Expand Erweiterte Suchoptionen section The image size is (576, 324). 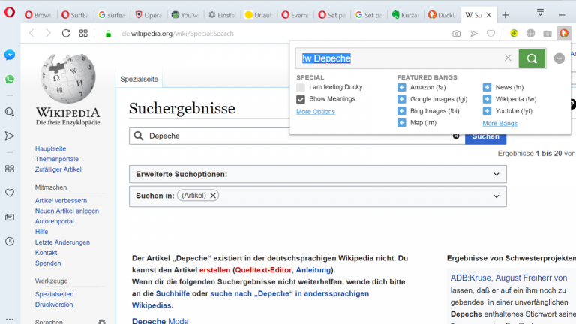click(x=496, y=174)
